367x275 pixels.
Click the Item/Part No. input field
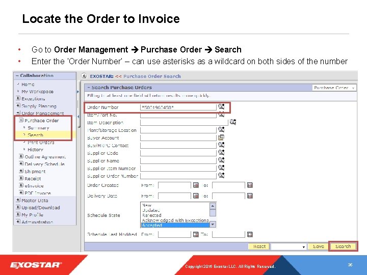click(178, 115)
